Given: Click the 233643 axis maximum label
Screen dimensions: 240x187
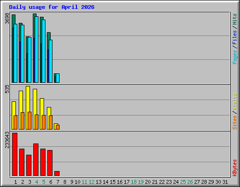Looking at the screenshot, I should click(x=7, y=140).
